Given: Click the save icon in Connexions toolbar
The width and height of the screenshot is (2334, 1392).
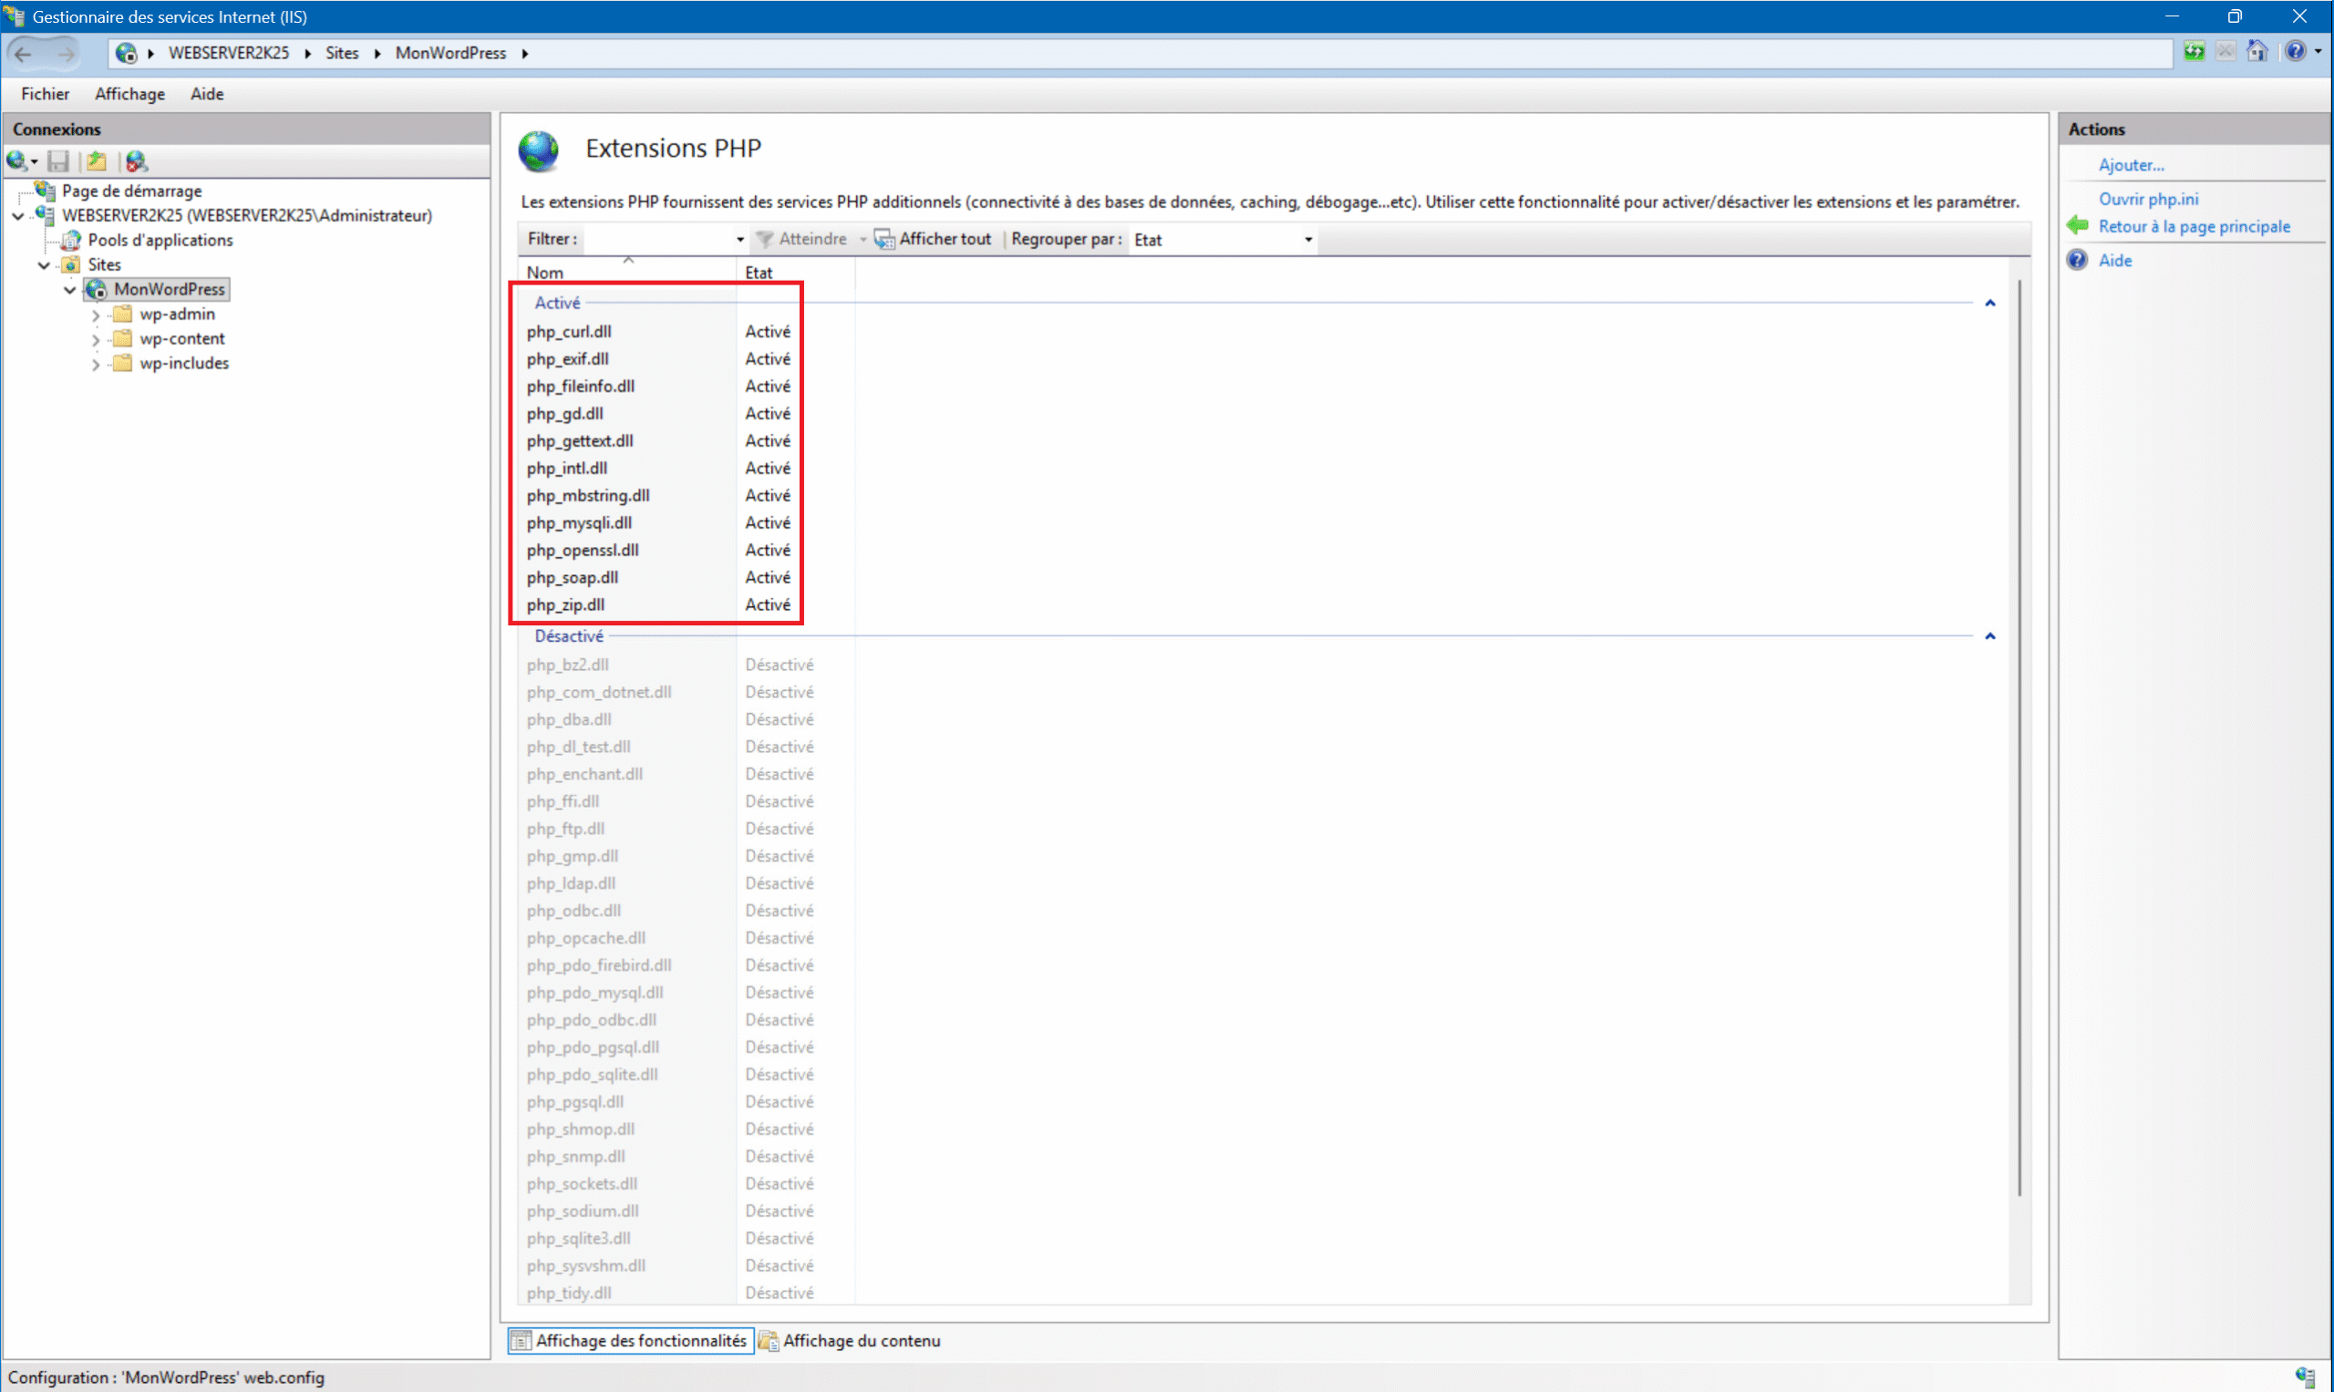Looking at the screenshot, I should 58,161.
